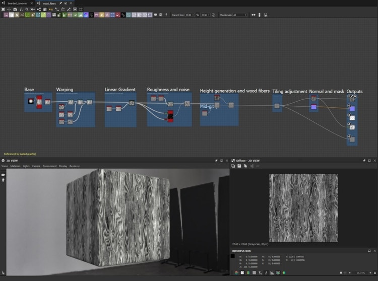Open the Camera menu in 3D View

click(36, 166)
